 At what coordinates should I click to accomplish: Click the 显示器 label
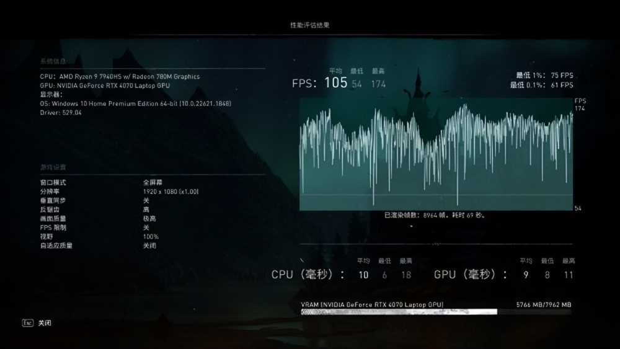pos(51,94)
